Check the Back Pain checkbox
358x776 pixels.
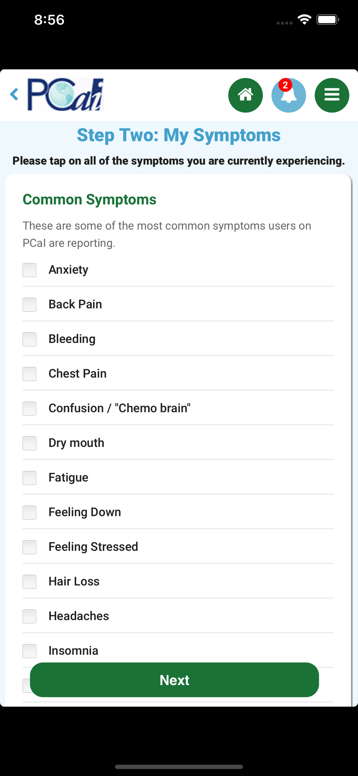click(29, 305)
